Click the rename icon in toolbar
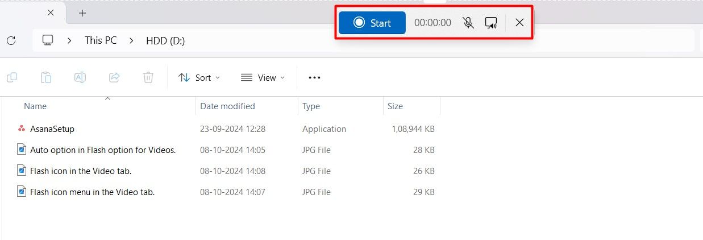The width and height of the screenshot is (703, 240). point(80,77)
